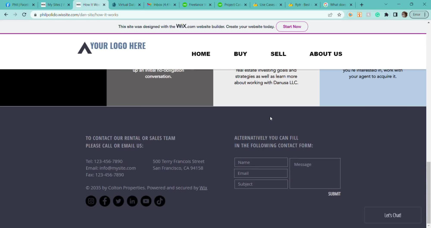Open the TikTok social icon in footer
This screenshot has width=431, height=228.
pos(160,201)
